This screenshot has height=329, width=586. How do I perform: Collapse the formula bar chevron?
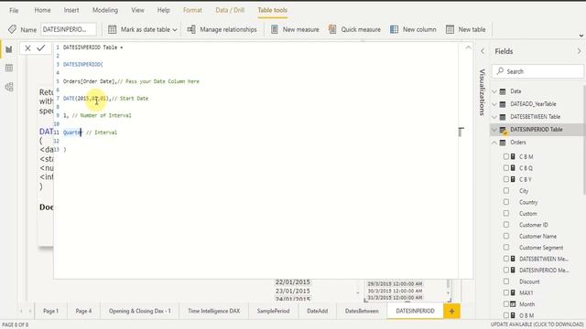468,48
